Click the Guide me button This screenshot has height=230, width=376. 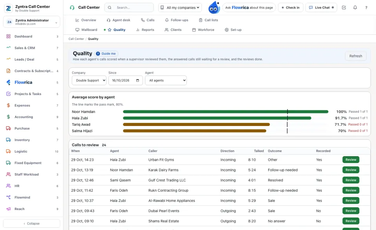tap(106, 54)
